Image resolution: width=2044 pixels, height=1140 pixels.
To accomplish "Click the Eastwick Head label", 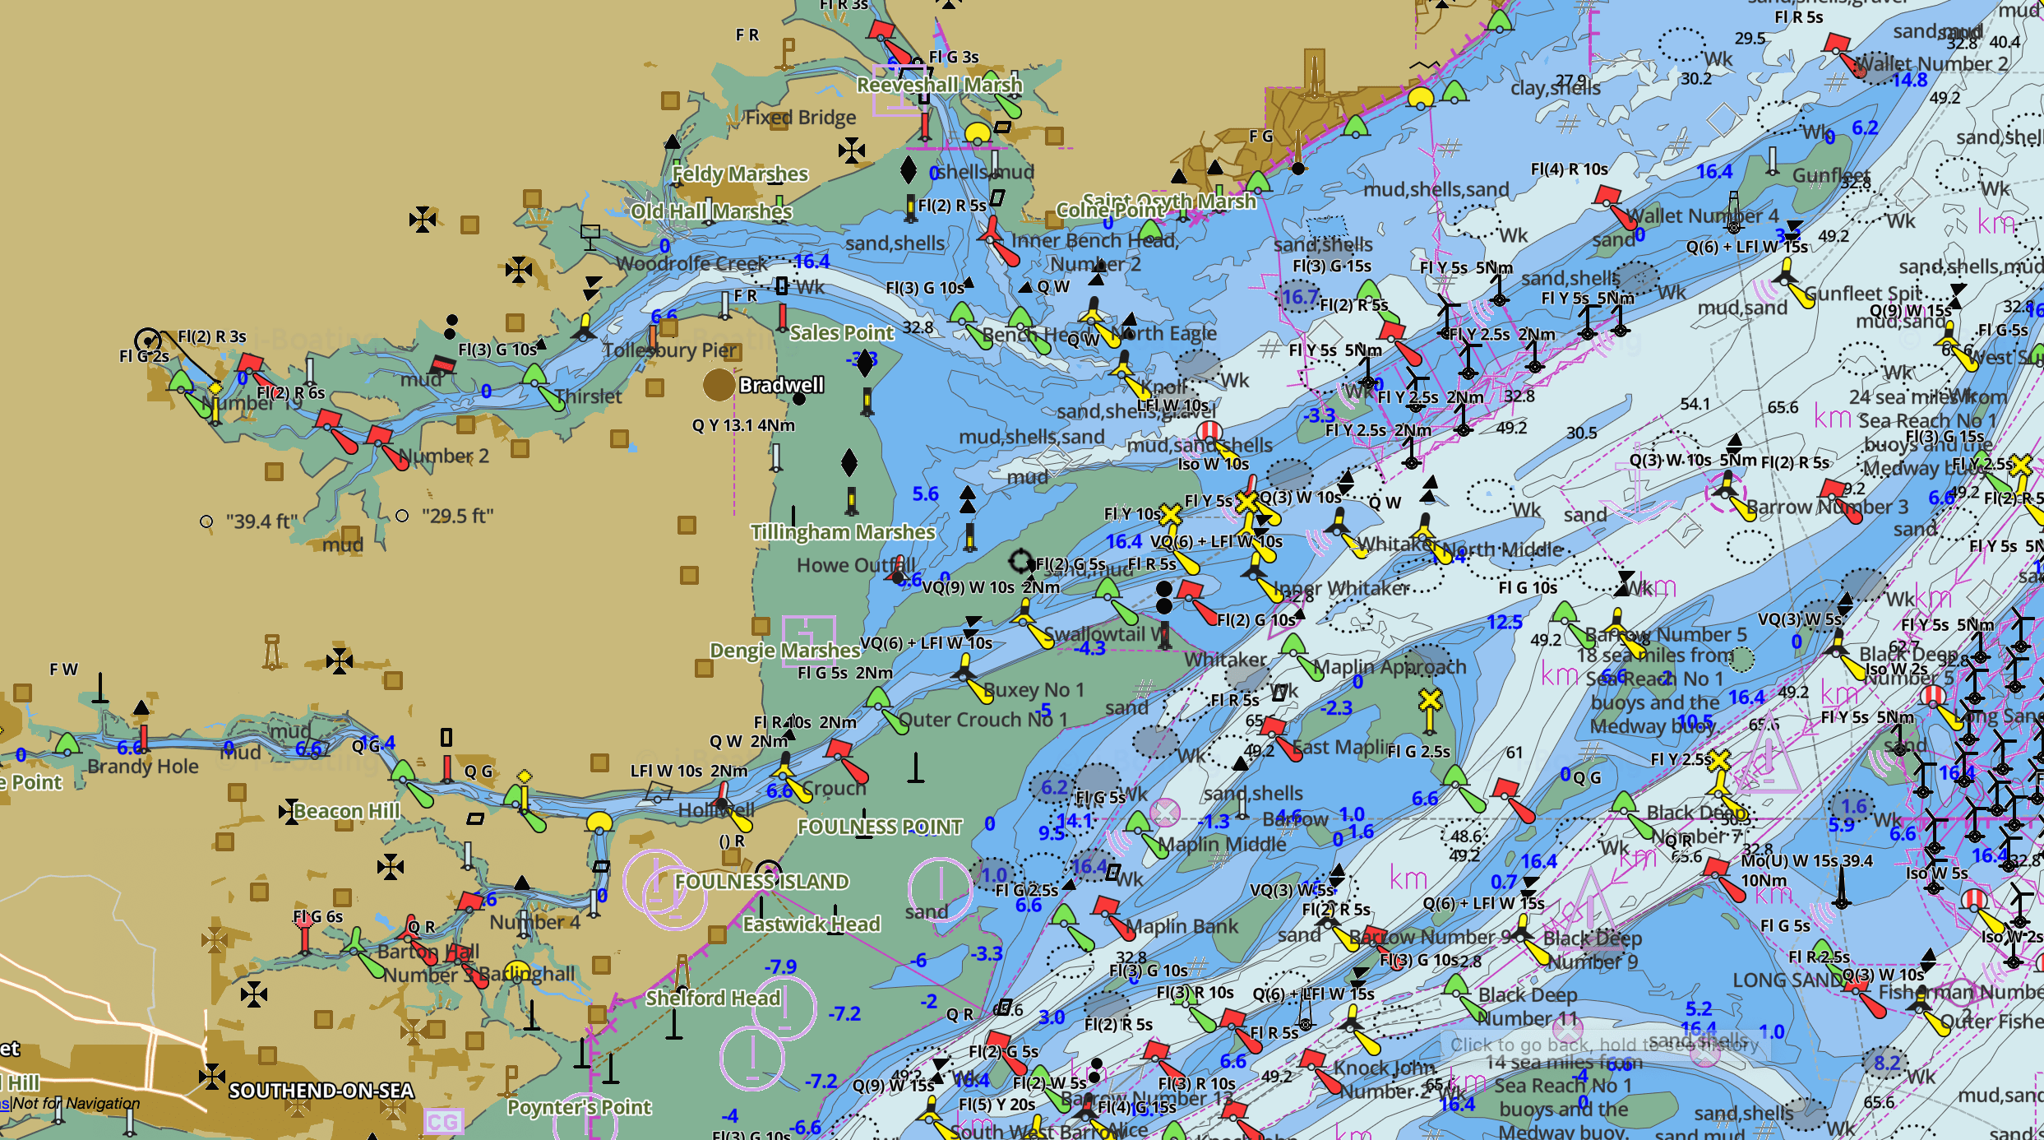I will pyautogui.click(x=812, y=924).
